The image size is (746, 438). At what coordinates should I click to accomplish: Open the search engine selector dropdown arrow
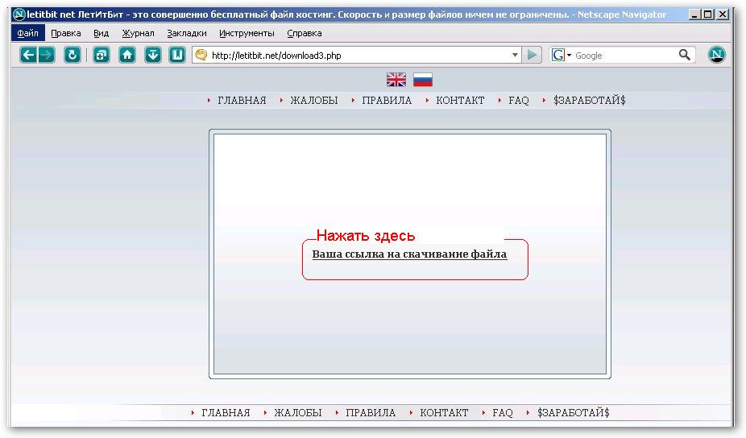tap(569, 56)
